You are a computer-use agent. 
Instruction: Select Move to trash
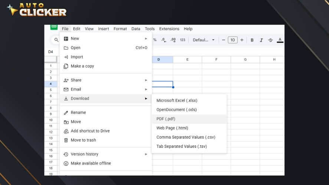point(106,140)
